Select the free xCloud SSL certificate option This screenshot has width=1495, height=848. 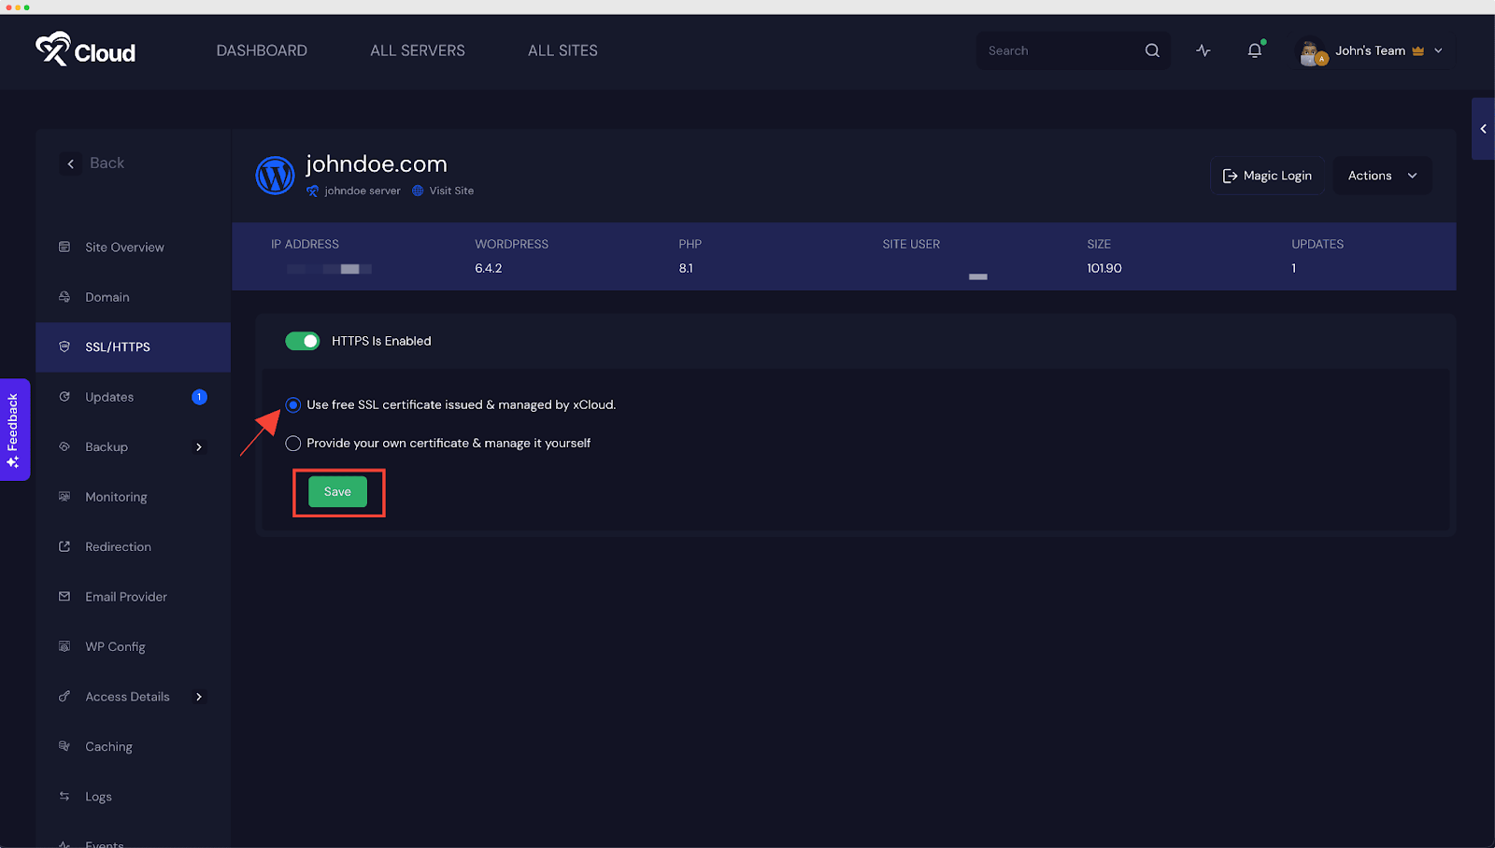pos(292,404)
